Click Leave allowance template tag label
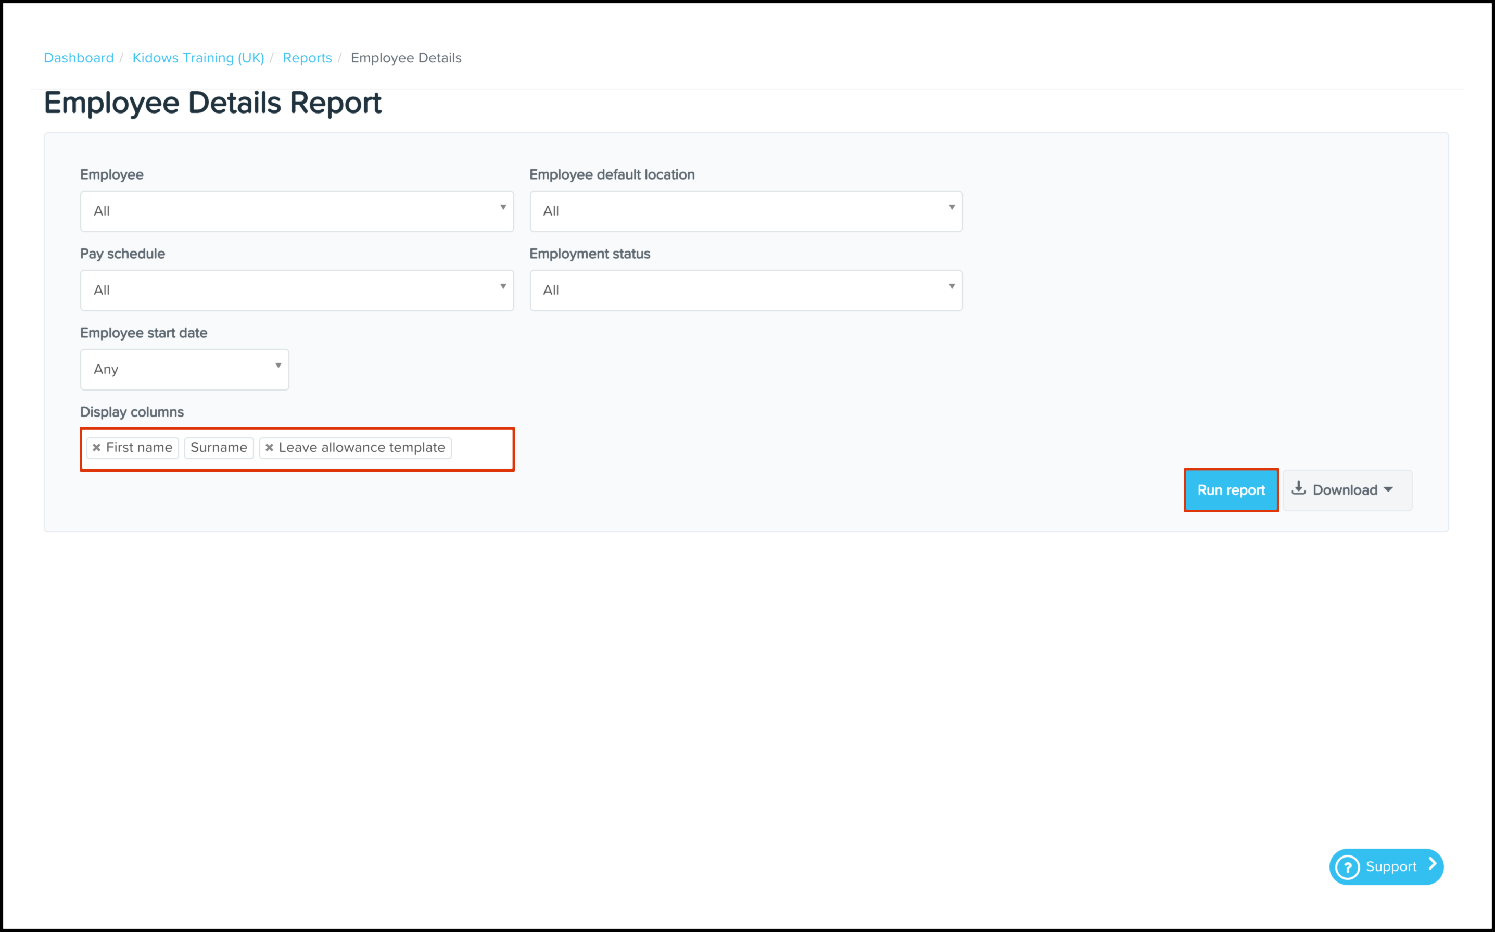The image size is (1495, 932). point(362,448)
